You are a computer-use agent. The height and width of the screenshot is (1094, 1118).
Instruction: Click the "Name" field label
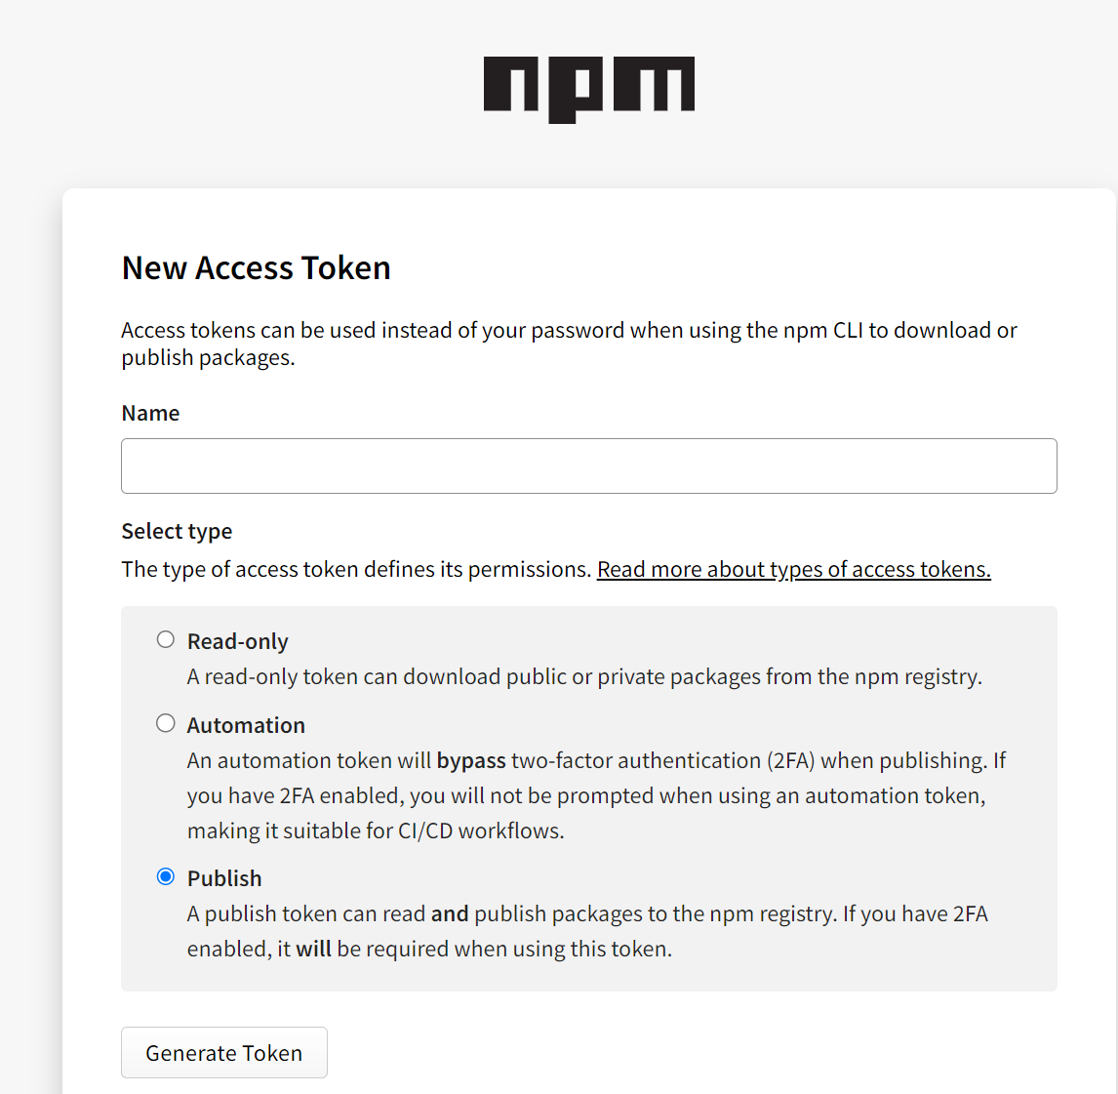tap(150, 413)
